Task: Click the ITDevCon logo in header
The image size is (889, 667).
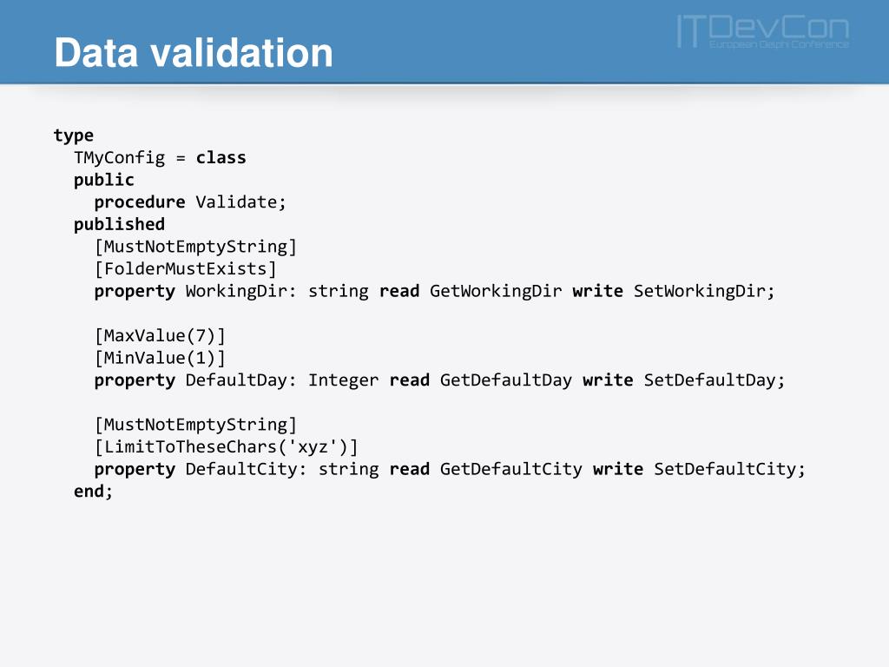Action: click(x=763, y=32)
